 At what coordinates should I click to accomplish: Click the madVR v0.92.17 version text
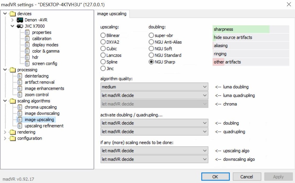pos(18,179)
